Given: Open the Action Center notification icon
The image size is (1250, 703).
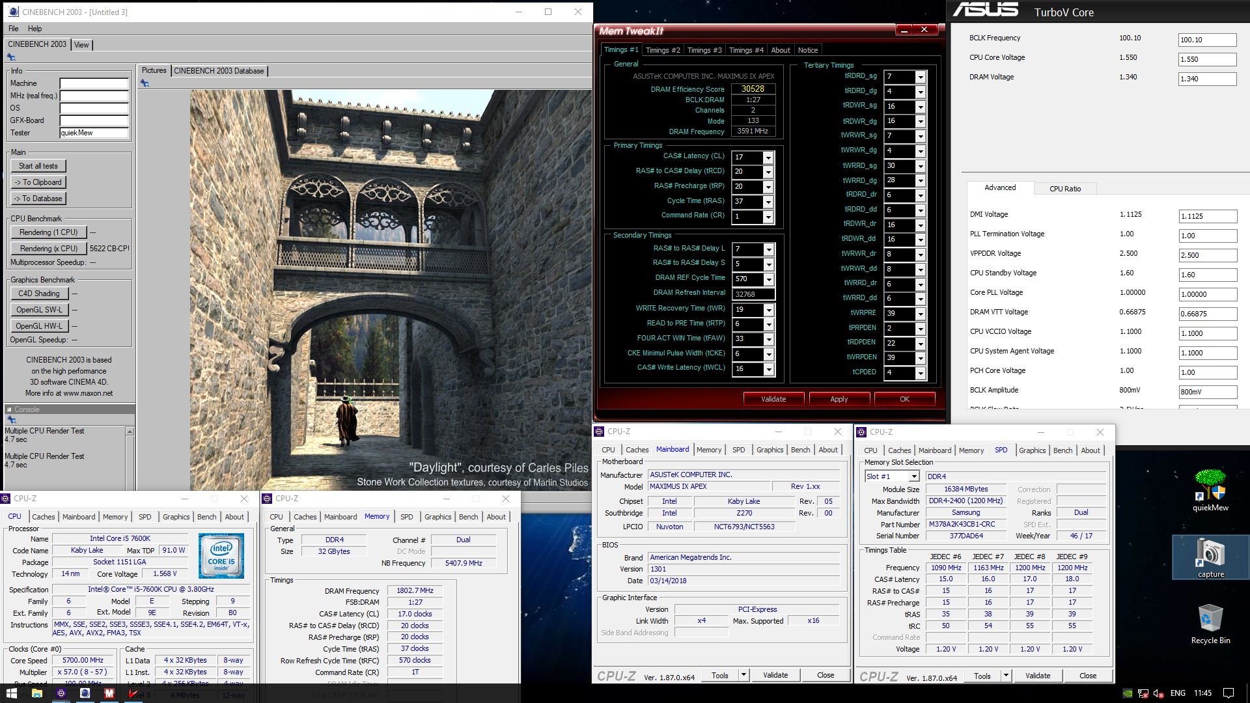Looking at the screenshot, I should tap(1228, 693).
